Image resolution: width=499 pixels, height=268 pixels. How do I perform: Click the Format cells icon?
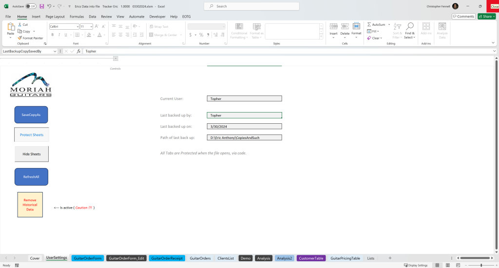click(356, 26)
